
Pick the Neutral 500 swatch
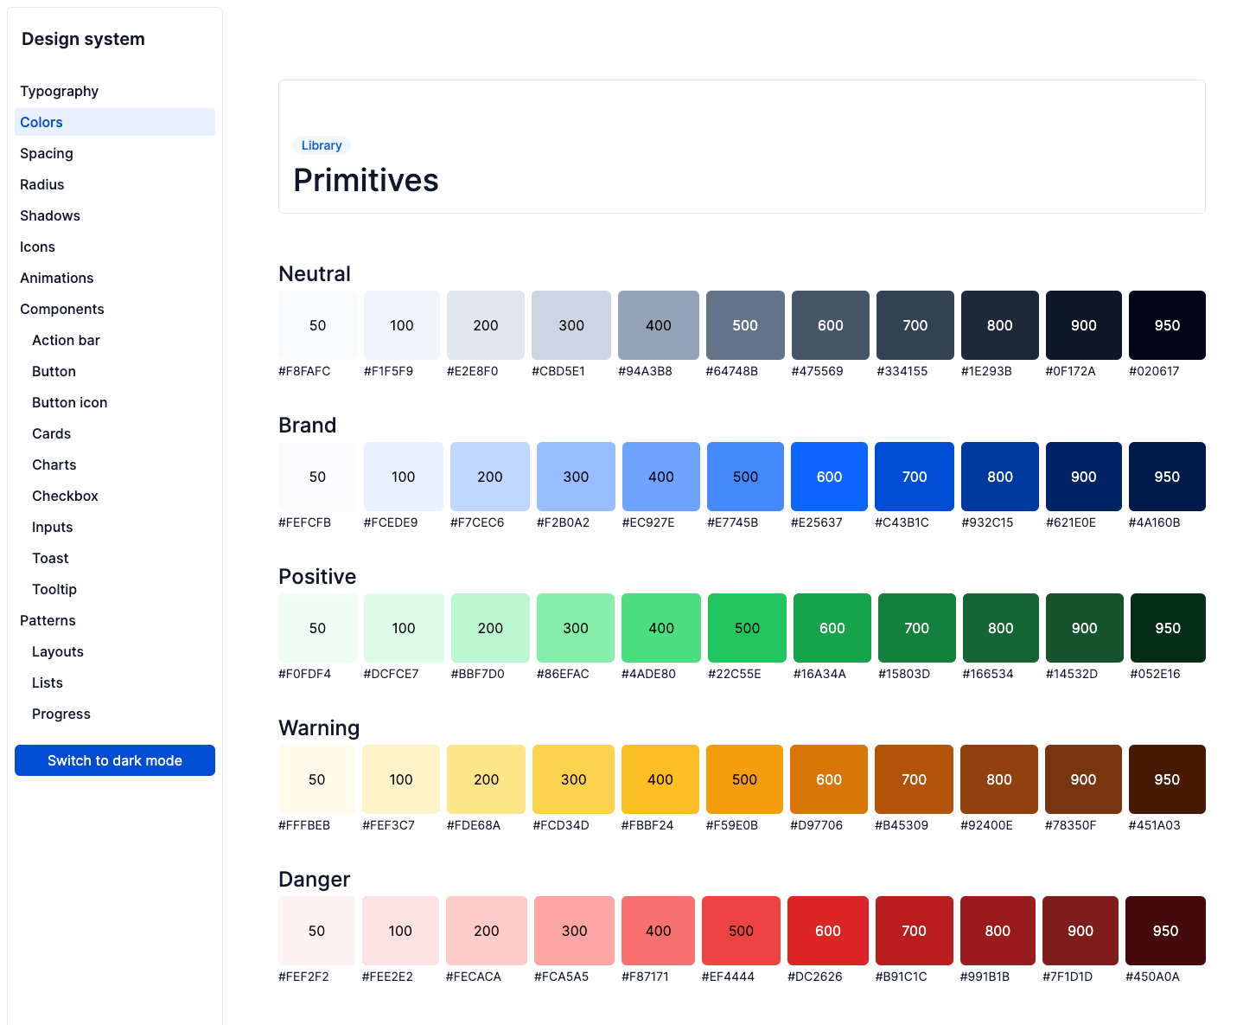pos(745,325)
